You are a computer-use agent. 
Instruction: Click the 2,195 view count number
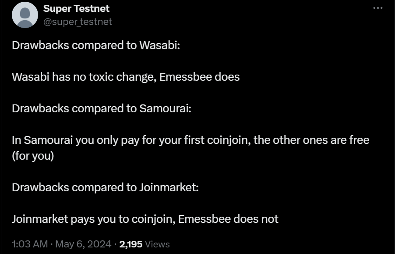[x=131, y=244]
